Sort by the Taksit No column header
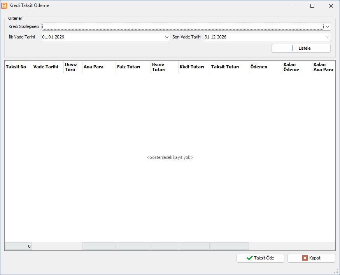 point(18,67)
